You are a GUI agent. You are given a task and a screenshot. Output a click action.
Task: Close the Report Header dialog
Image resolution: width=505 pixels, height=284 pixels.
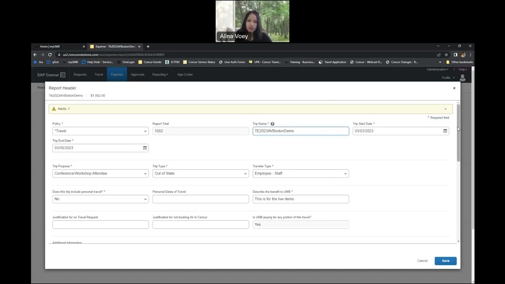tap(454, 88)
